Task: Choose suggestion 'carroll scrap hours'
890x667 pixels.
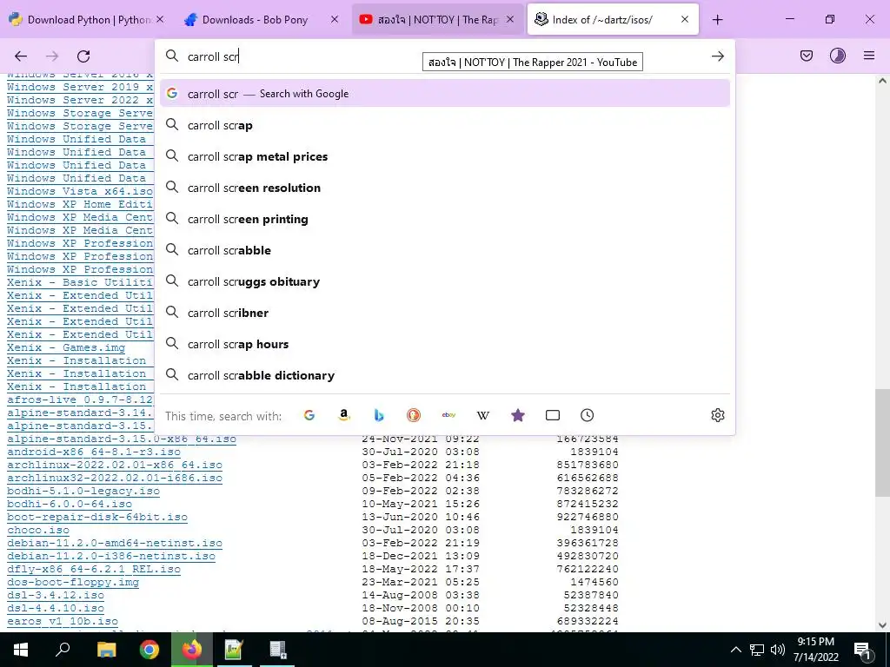Action: pos(444,344)
